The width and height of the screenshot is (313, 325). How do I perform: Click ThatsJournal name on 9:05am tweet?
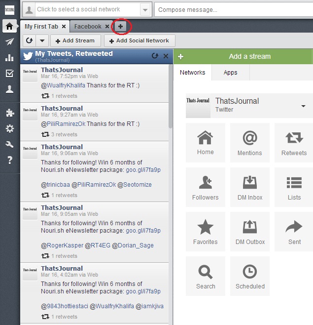pyautogui.click(x=62, y=207)
